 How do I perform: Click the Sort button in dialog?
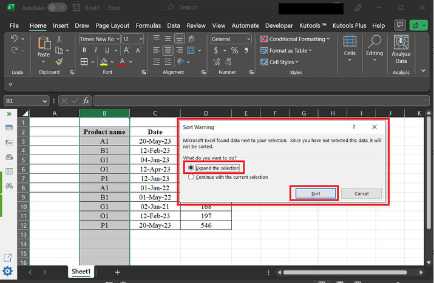coord(316,193)
